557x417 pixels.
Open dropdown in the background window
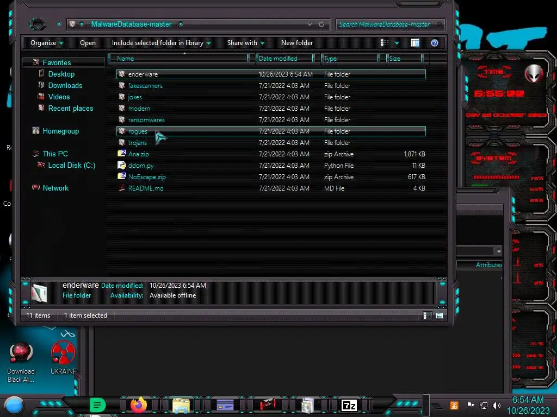[x=499, y=251]
